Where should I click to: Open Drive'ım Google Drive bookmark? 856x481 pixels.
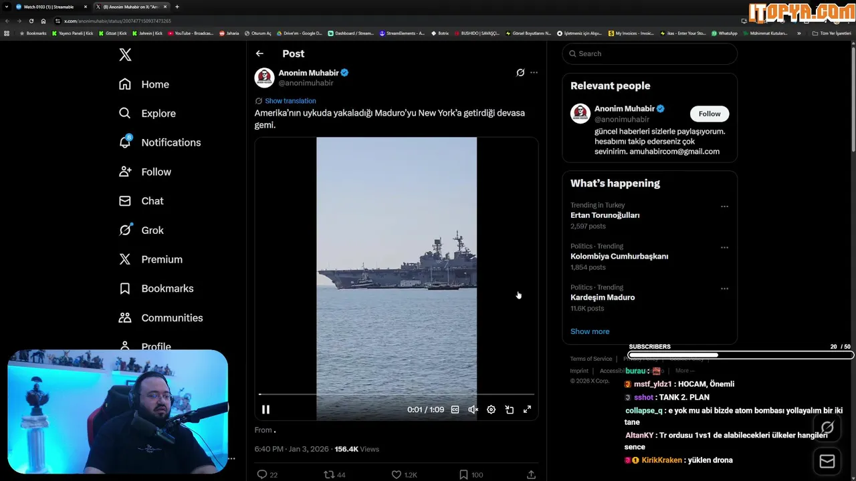click(x=300, y=33)
